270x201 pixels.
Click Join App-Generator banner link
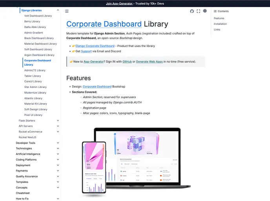coord(120,4)
